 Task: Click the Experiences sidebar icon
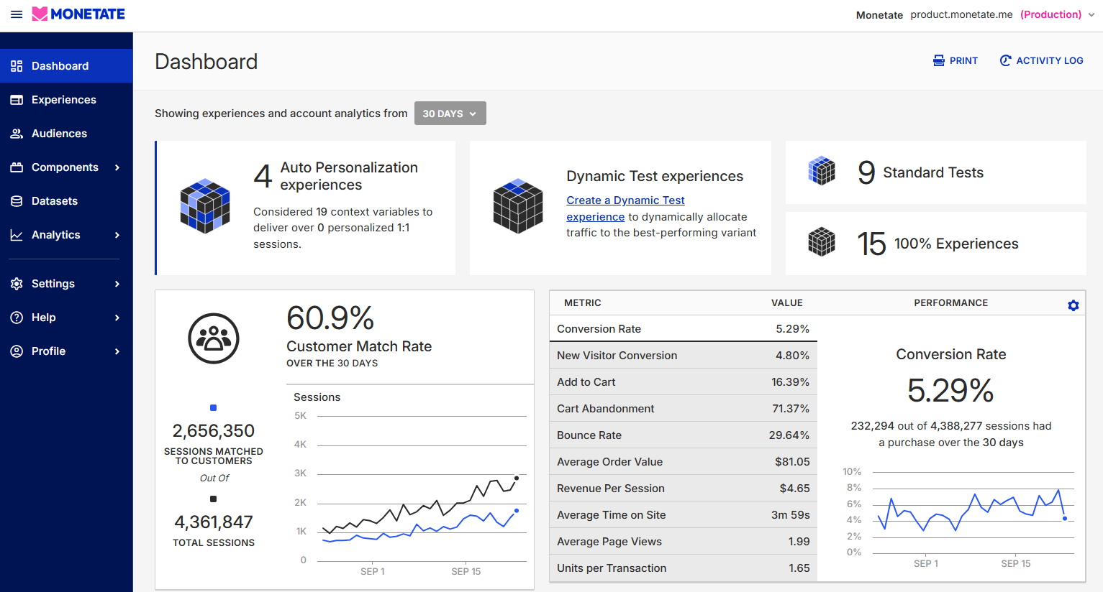17,100
